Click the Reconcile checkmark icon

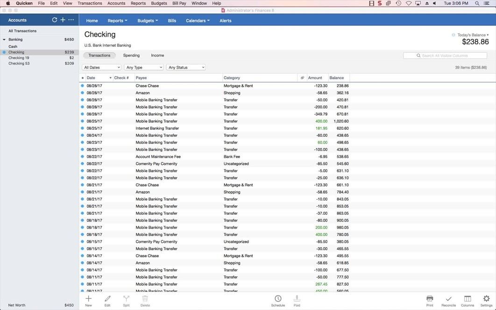point(448,299)
